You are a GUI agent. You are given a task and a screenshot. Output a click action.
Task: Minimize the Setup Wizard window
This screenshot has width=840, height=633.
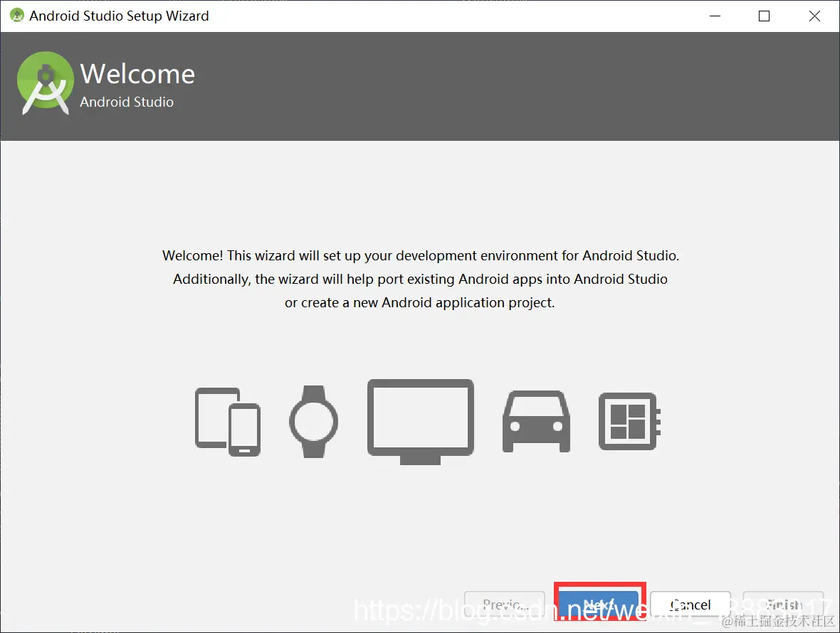point(715,16)
